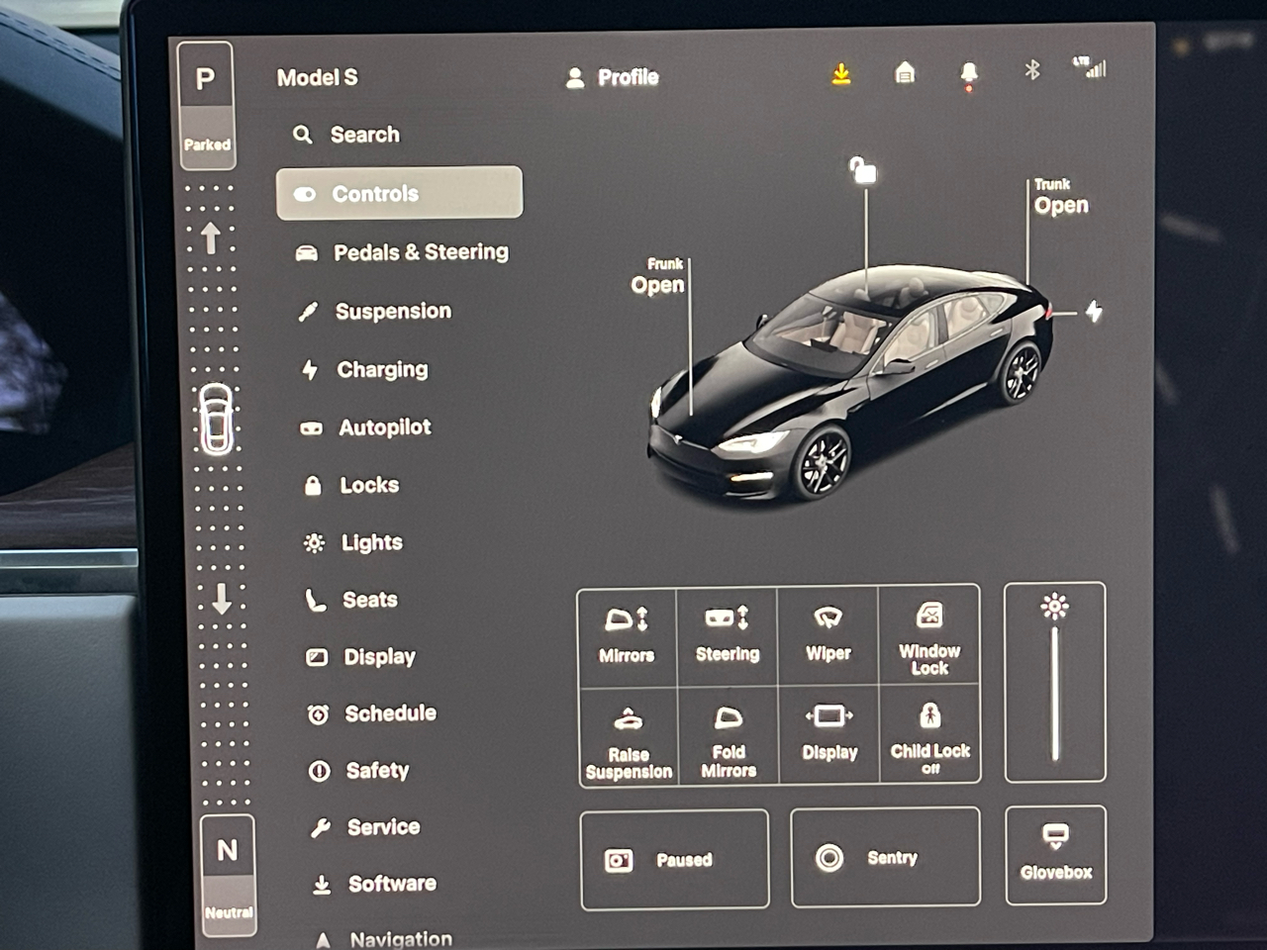The image size is (1267, 950).
Task: Open Wiper controls
Action: coord(828,634)
